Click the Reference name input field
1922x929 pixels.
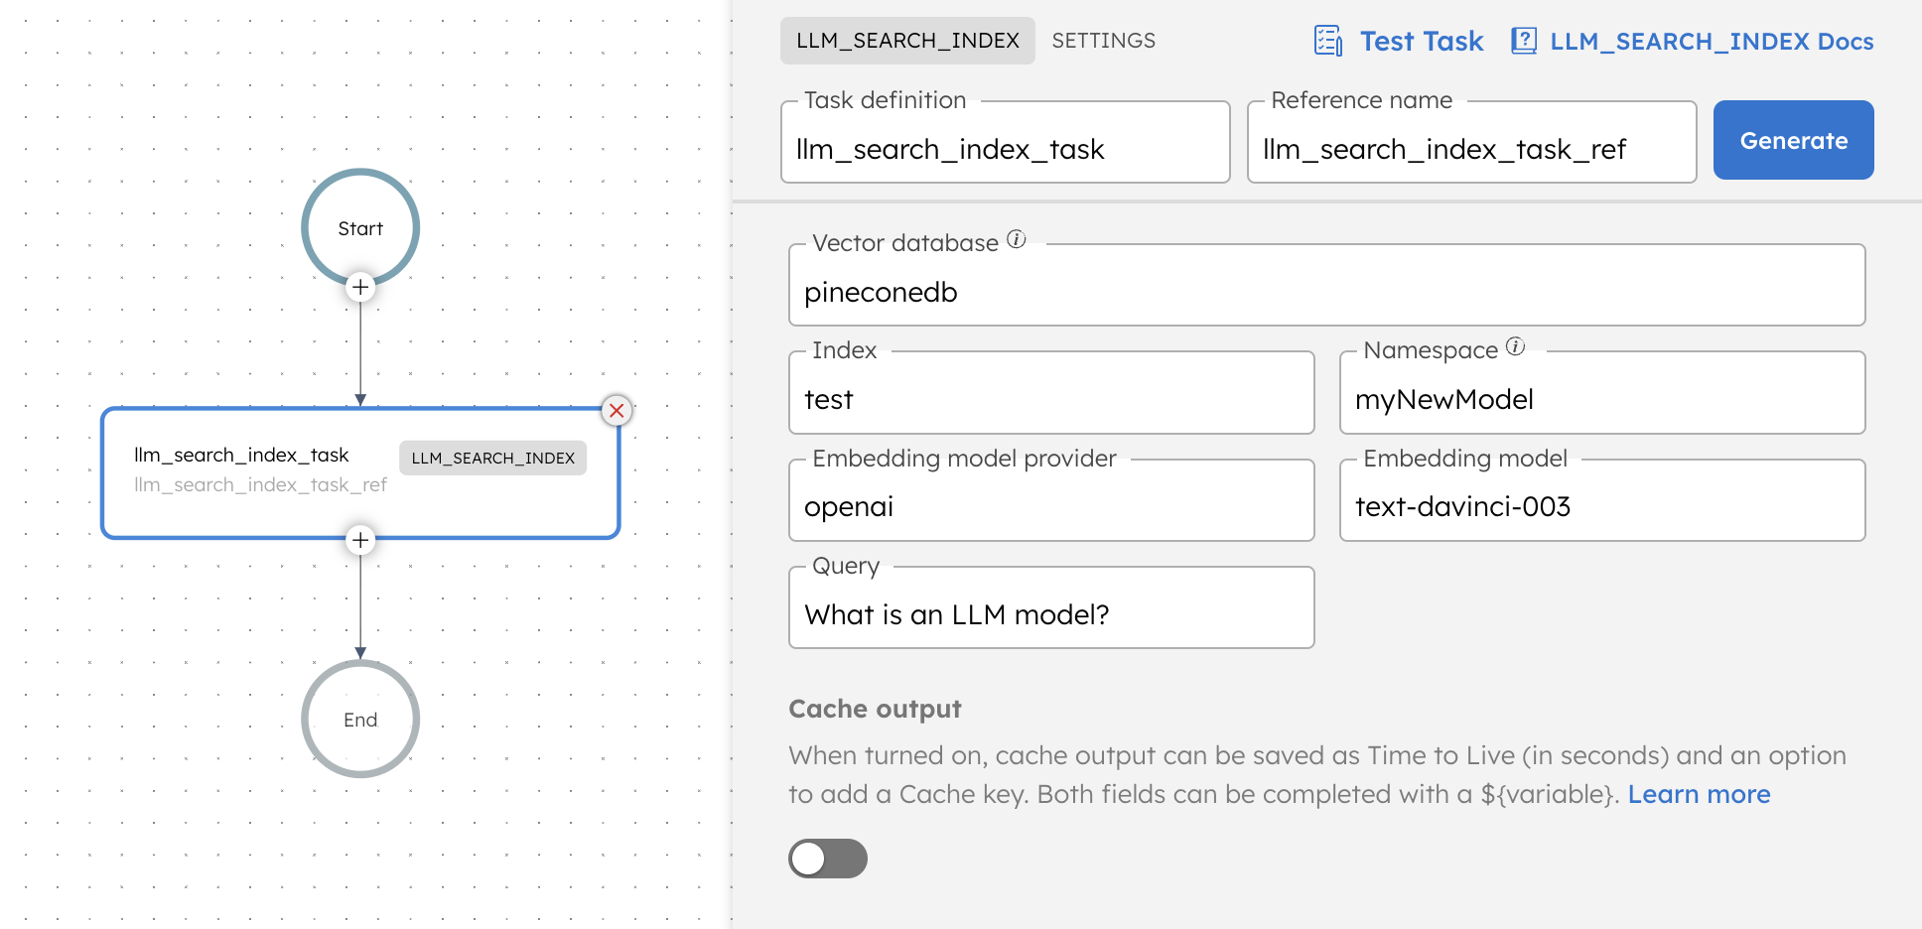1471,142
